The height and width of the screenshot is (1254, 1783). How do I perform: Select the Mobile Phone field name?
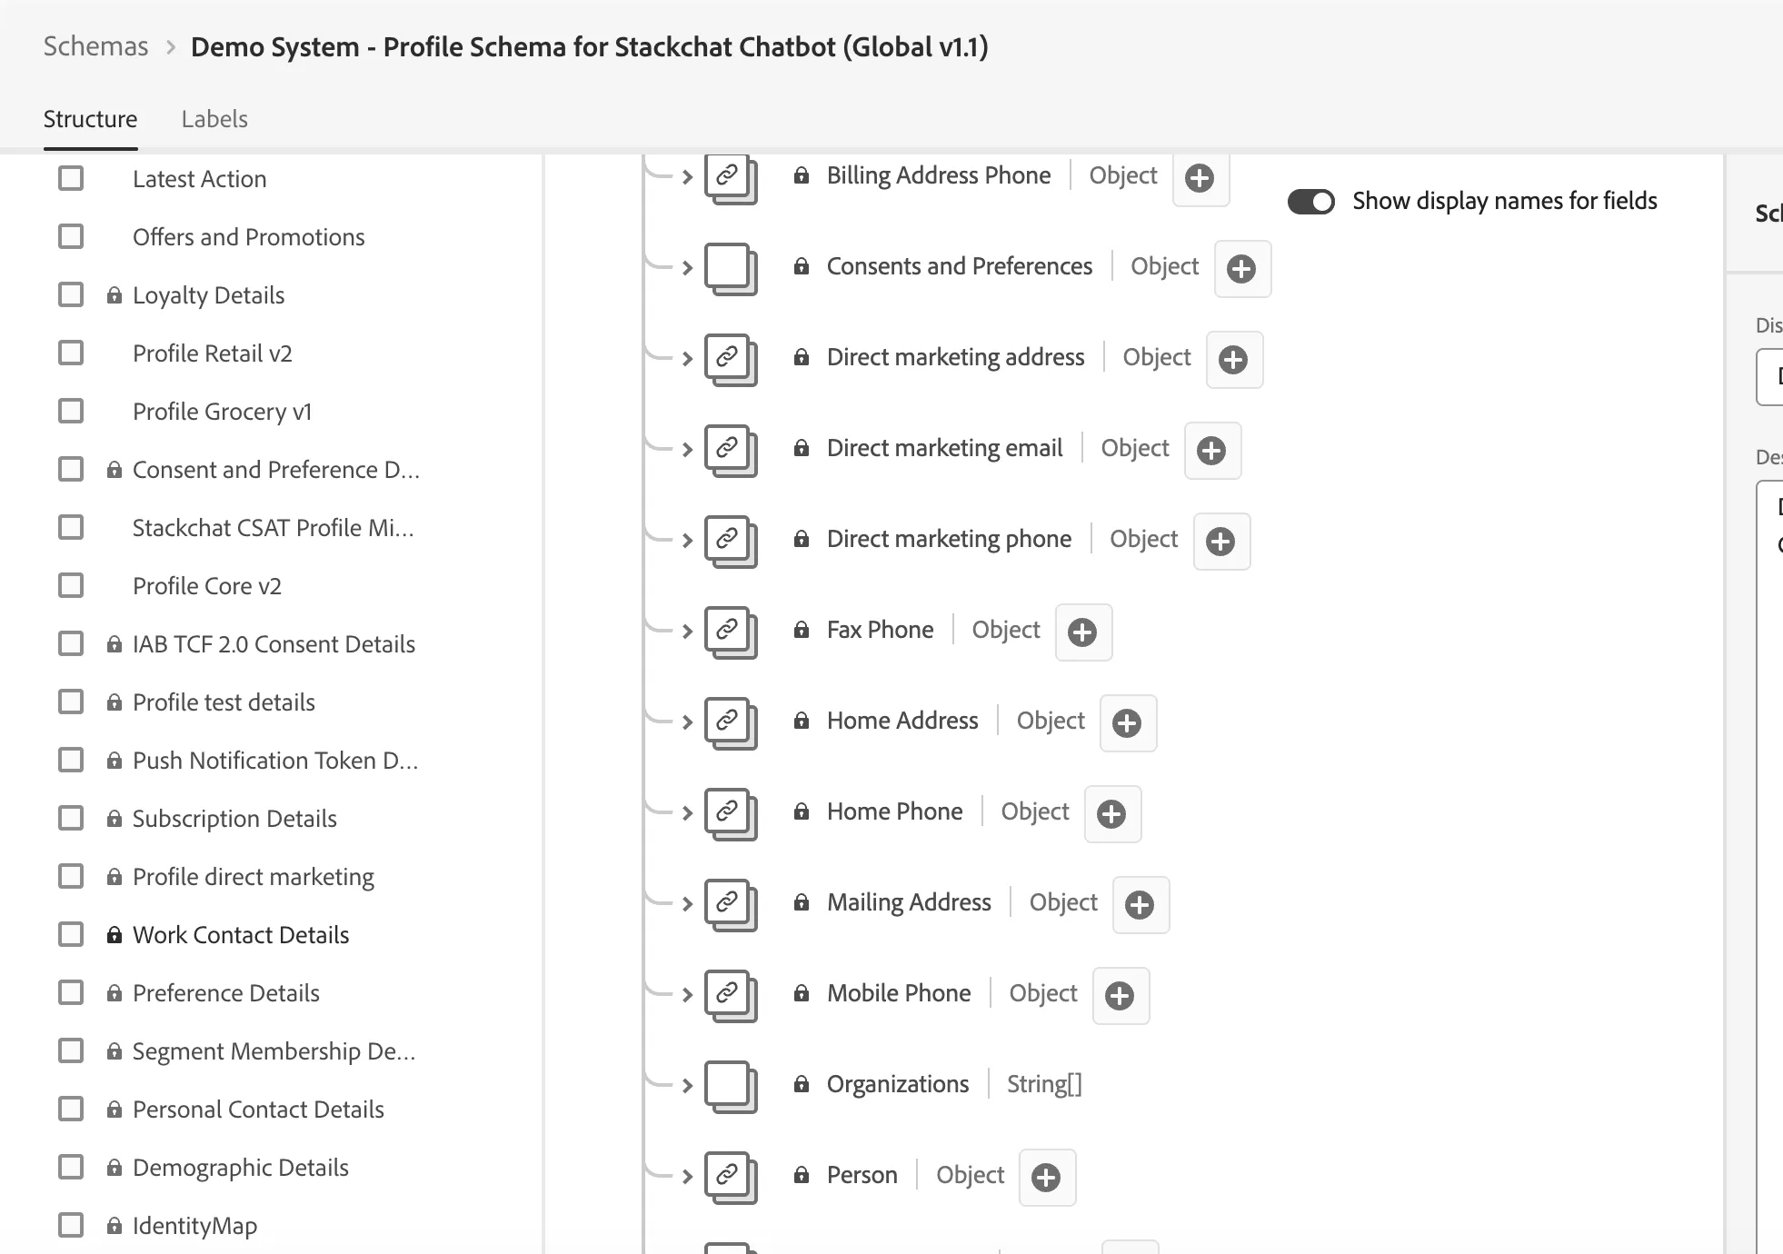pyautogui.click(x=899, y=993)
